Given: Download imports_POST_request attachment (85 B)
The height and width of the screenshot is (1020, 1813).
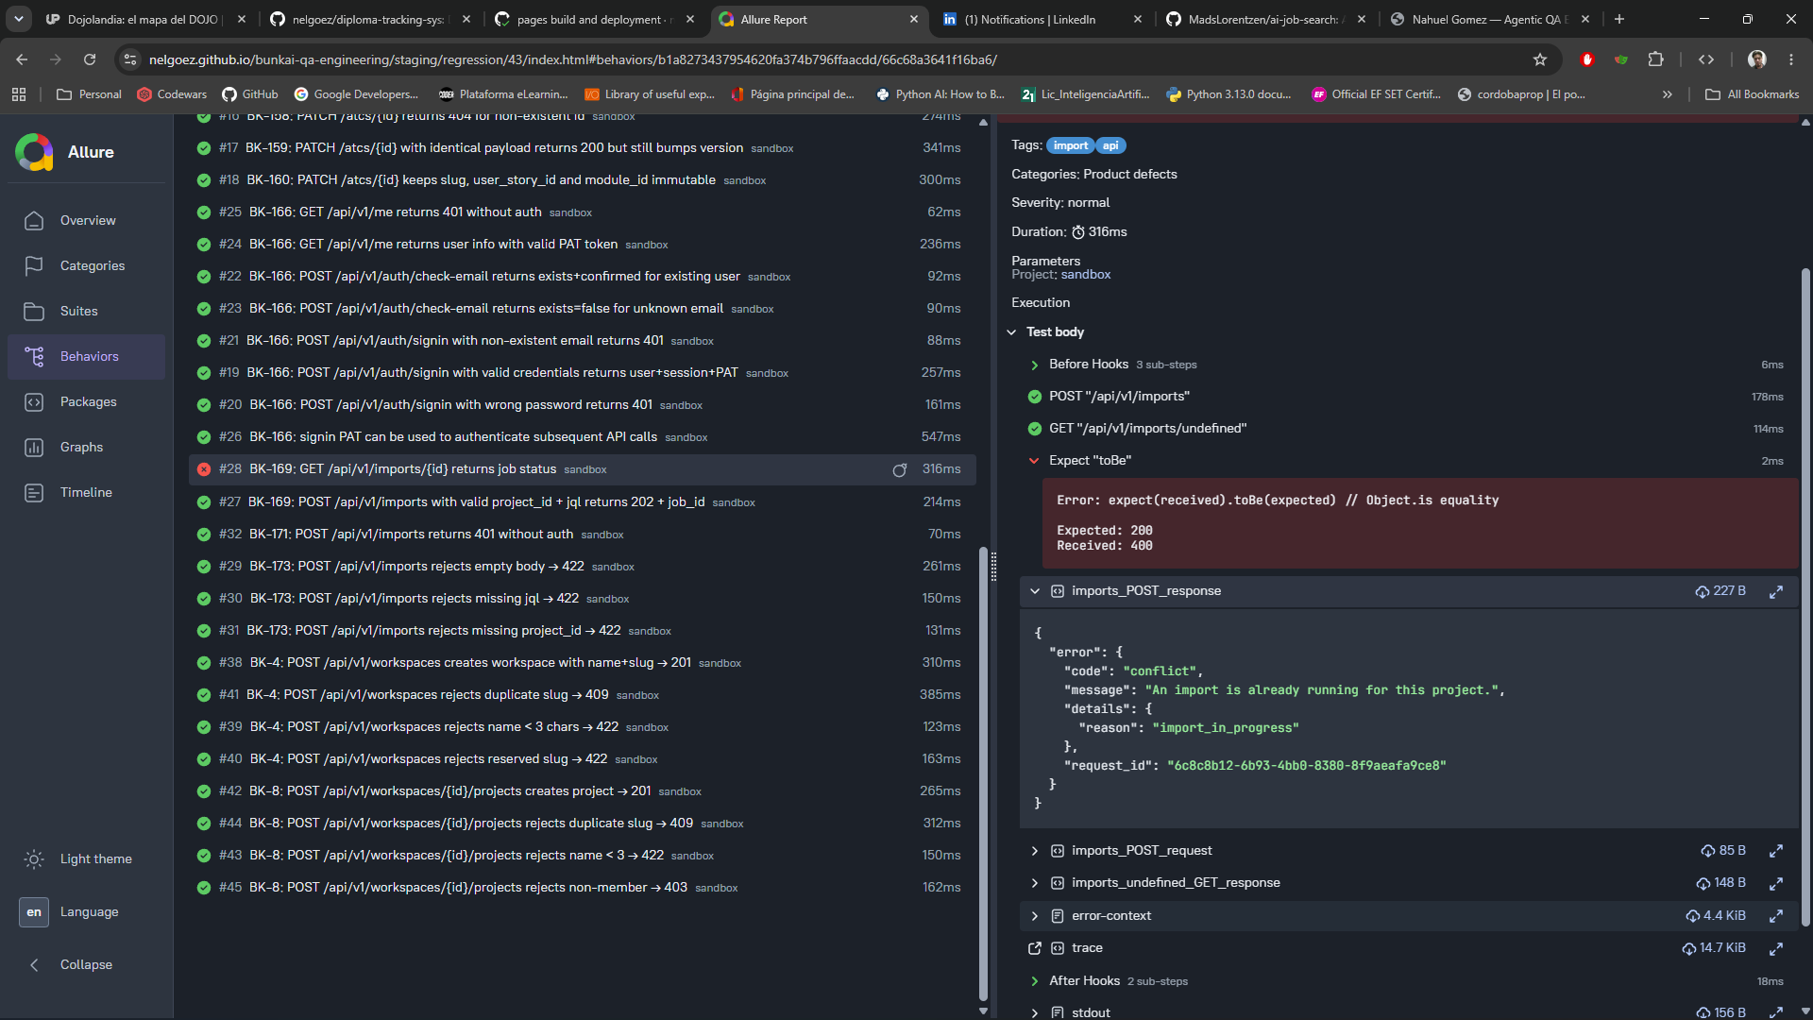Looking at the screenshot, I should point(1722,851).
